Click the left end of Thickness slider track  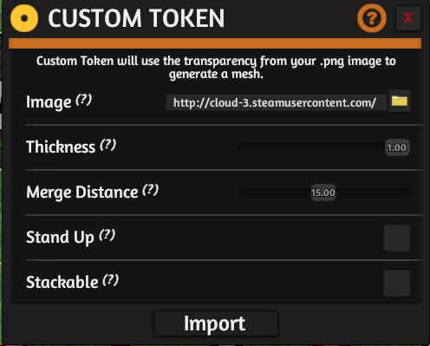coord(242,147)
